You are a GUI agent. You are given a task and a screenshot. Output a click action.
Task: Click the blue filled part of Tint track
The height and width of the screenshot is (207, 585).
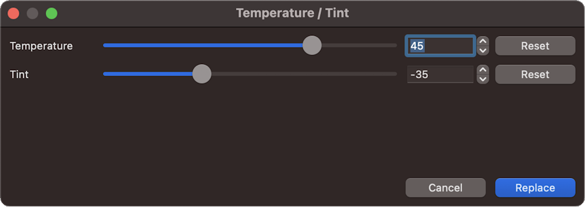click(x=148, y=74)
